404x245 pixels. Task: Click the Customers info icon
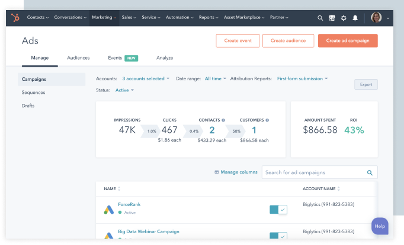pyautogui.click(x=267, y=120)
